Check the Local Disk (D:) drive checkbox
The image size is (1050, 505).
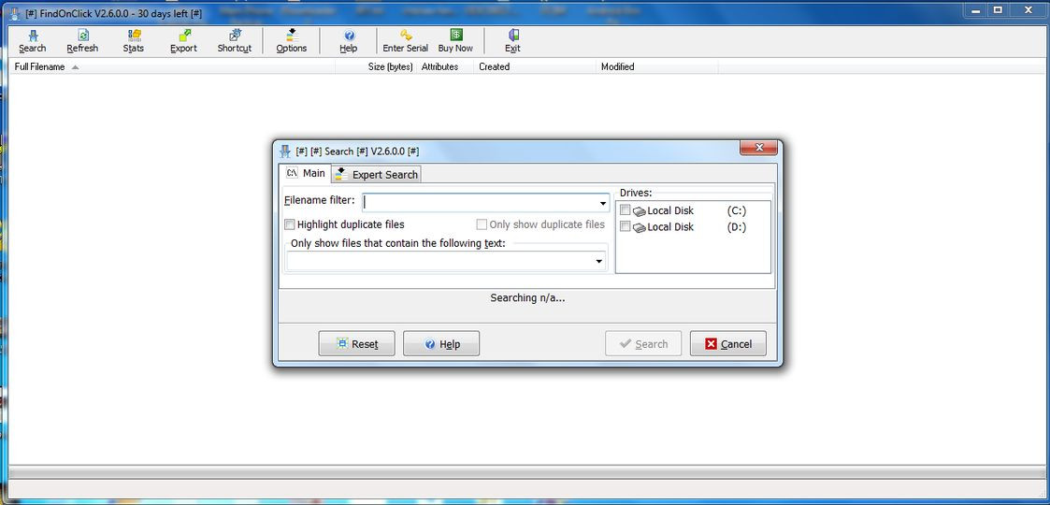625,226
